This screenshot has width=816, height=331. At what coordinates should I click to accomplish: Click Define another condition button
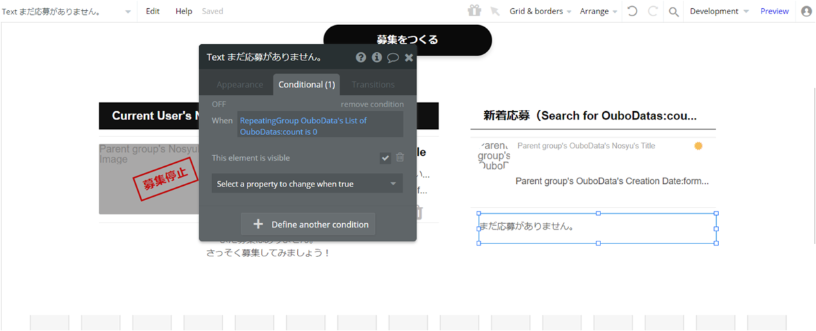tap(307, 225)
